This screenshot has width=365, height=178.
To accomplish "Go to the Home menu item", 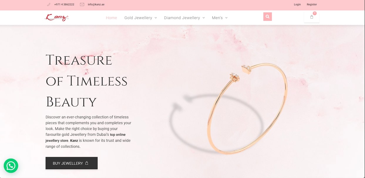I will tap(112, 18).
